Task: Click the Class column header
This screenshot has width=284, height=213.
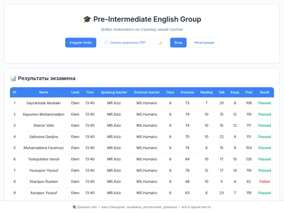Action: pos(170,93)
